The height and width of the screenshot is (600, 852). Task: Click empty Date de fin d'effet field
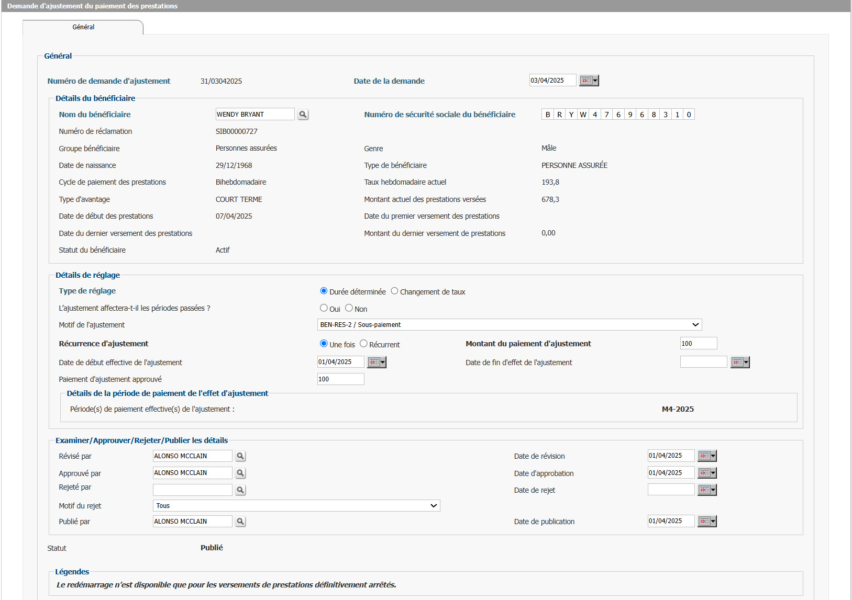click(703, 362)
